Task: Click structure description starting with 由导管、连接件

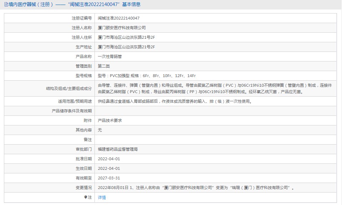Action: point(215,88)
